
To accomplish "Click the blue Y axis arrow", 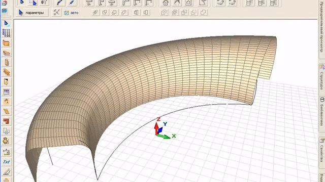I will point(160,130).
